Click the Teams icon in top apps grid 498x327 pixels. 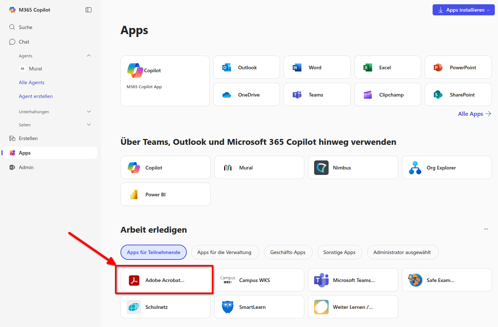pos(297,95)
